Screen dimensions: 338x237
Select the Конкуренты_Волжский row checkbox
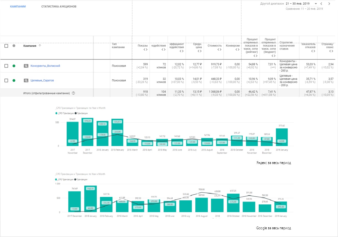point(6,66)
